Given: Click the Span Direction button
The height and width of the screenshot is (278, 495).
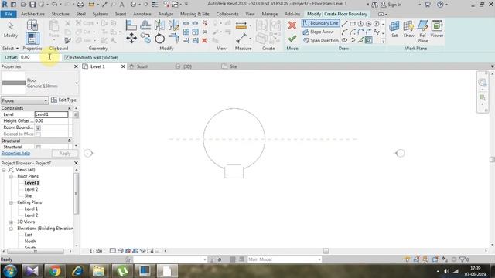Looking at the screenshot, I should pyautogui.click(x=321, y=40).
